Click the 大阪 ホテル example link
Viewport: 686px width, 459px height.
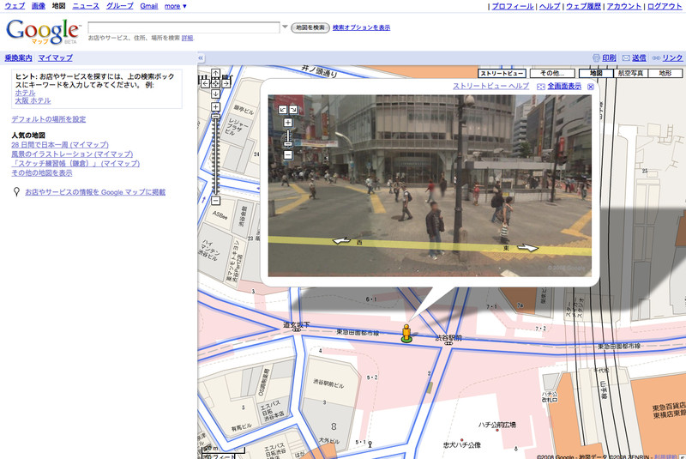tap(33, 100)
